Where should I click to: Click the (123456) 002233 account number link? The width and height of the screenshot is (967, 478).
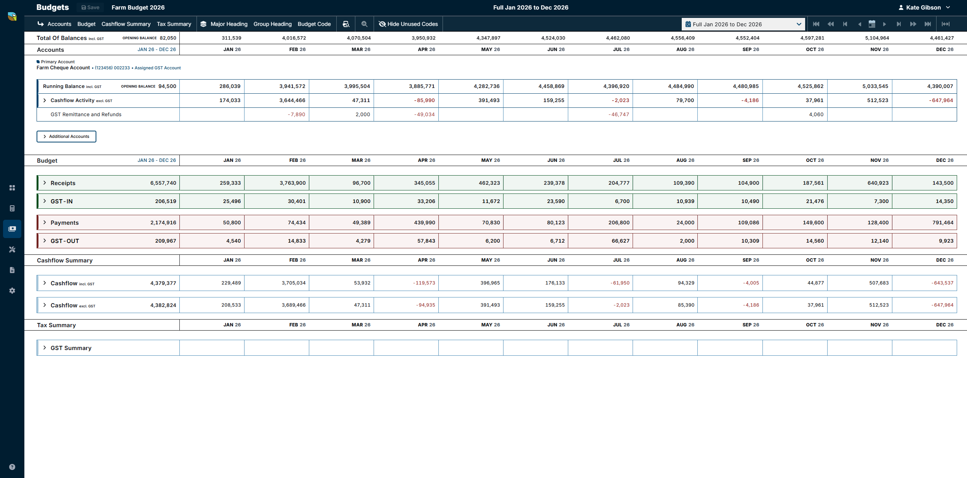pyautogui.click(x=112, y=68)
